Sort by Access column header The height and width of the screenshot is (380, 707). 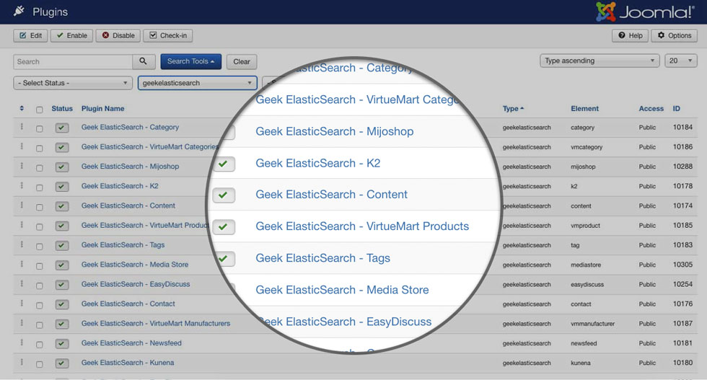651,109
